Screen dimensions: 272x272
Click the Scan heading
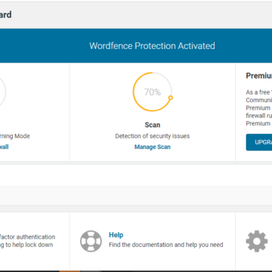153,125
